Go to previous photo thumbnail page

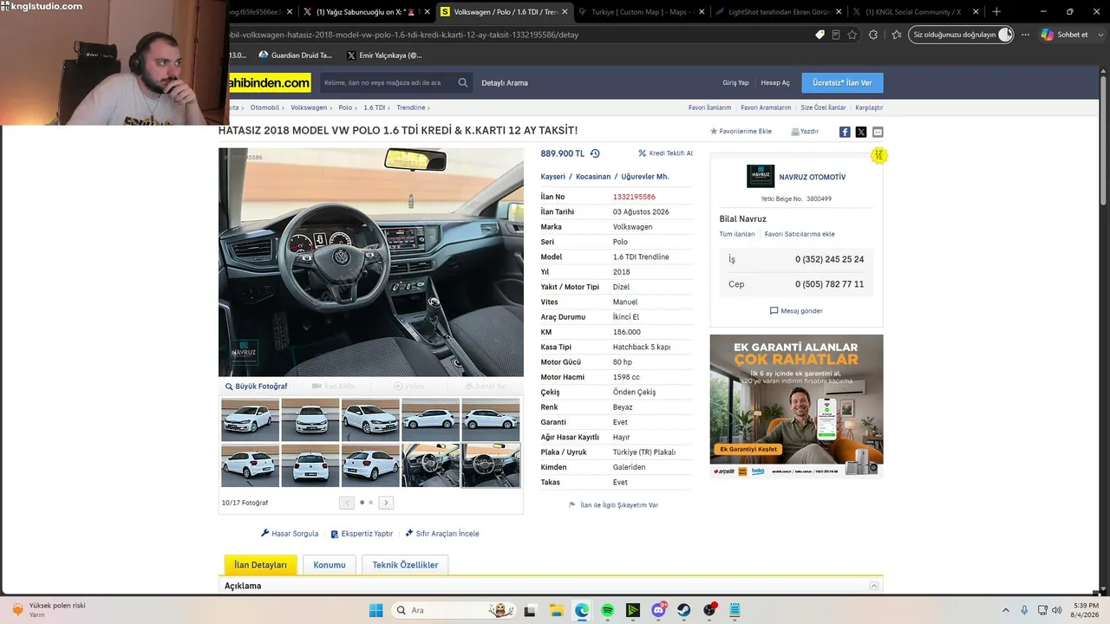[x=347, y=503]
